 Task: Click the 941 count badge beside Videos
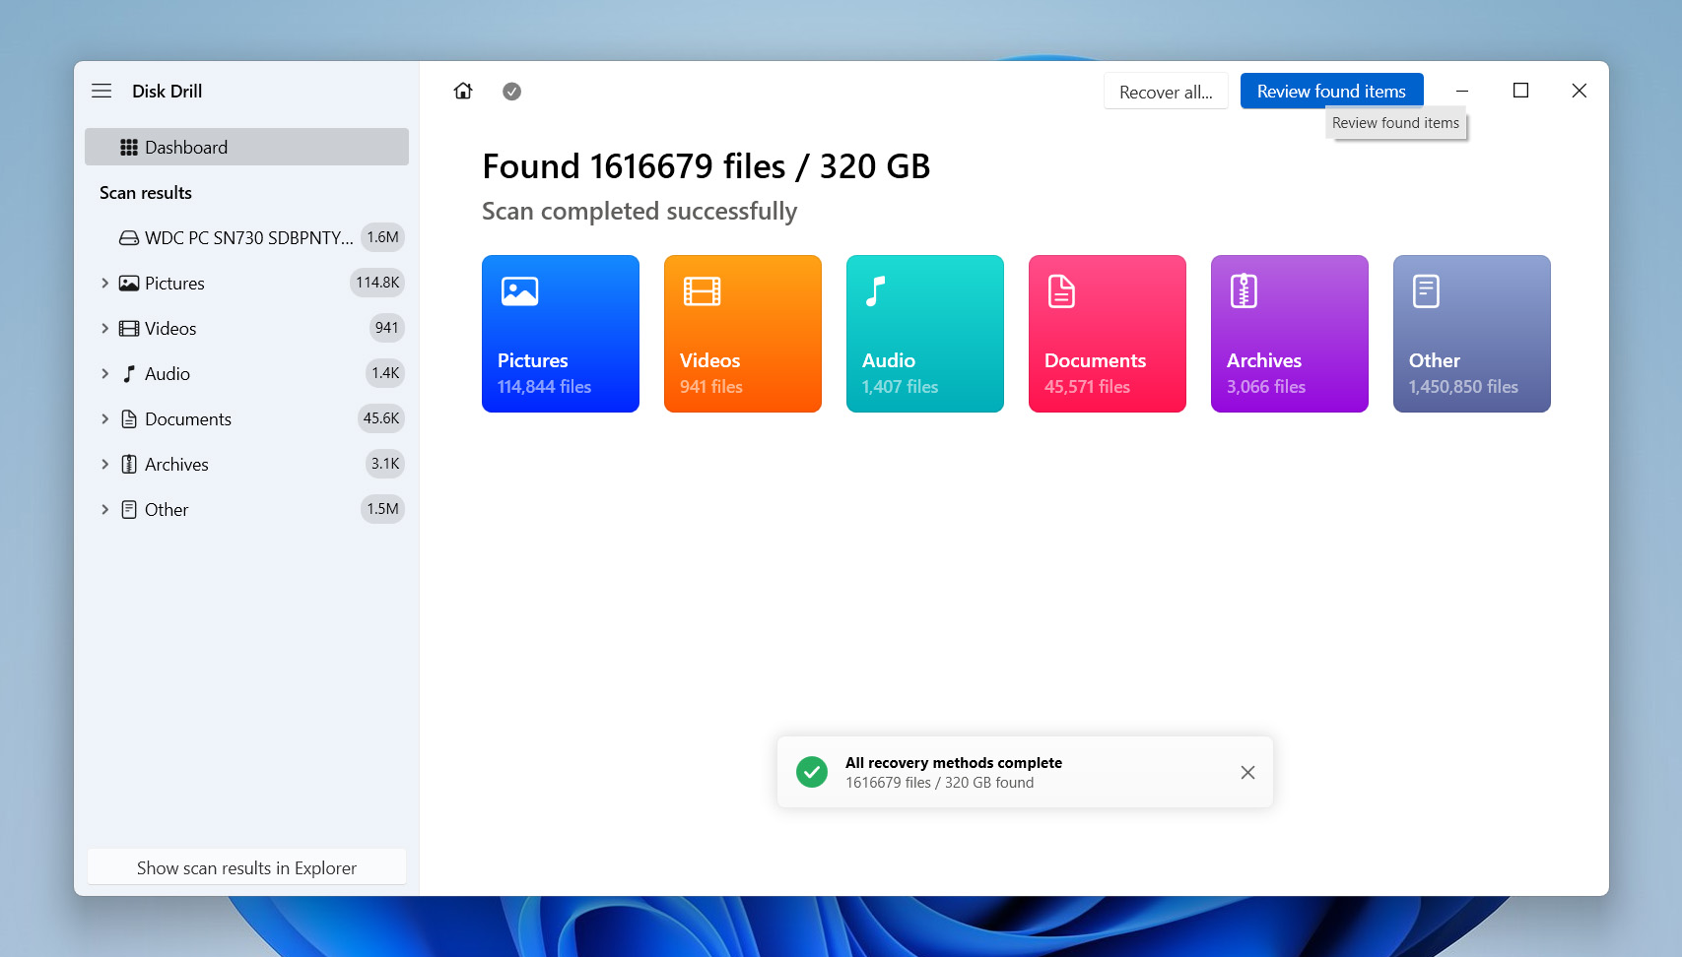click(x=386, y=328)
